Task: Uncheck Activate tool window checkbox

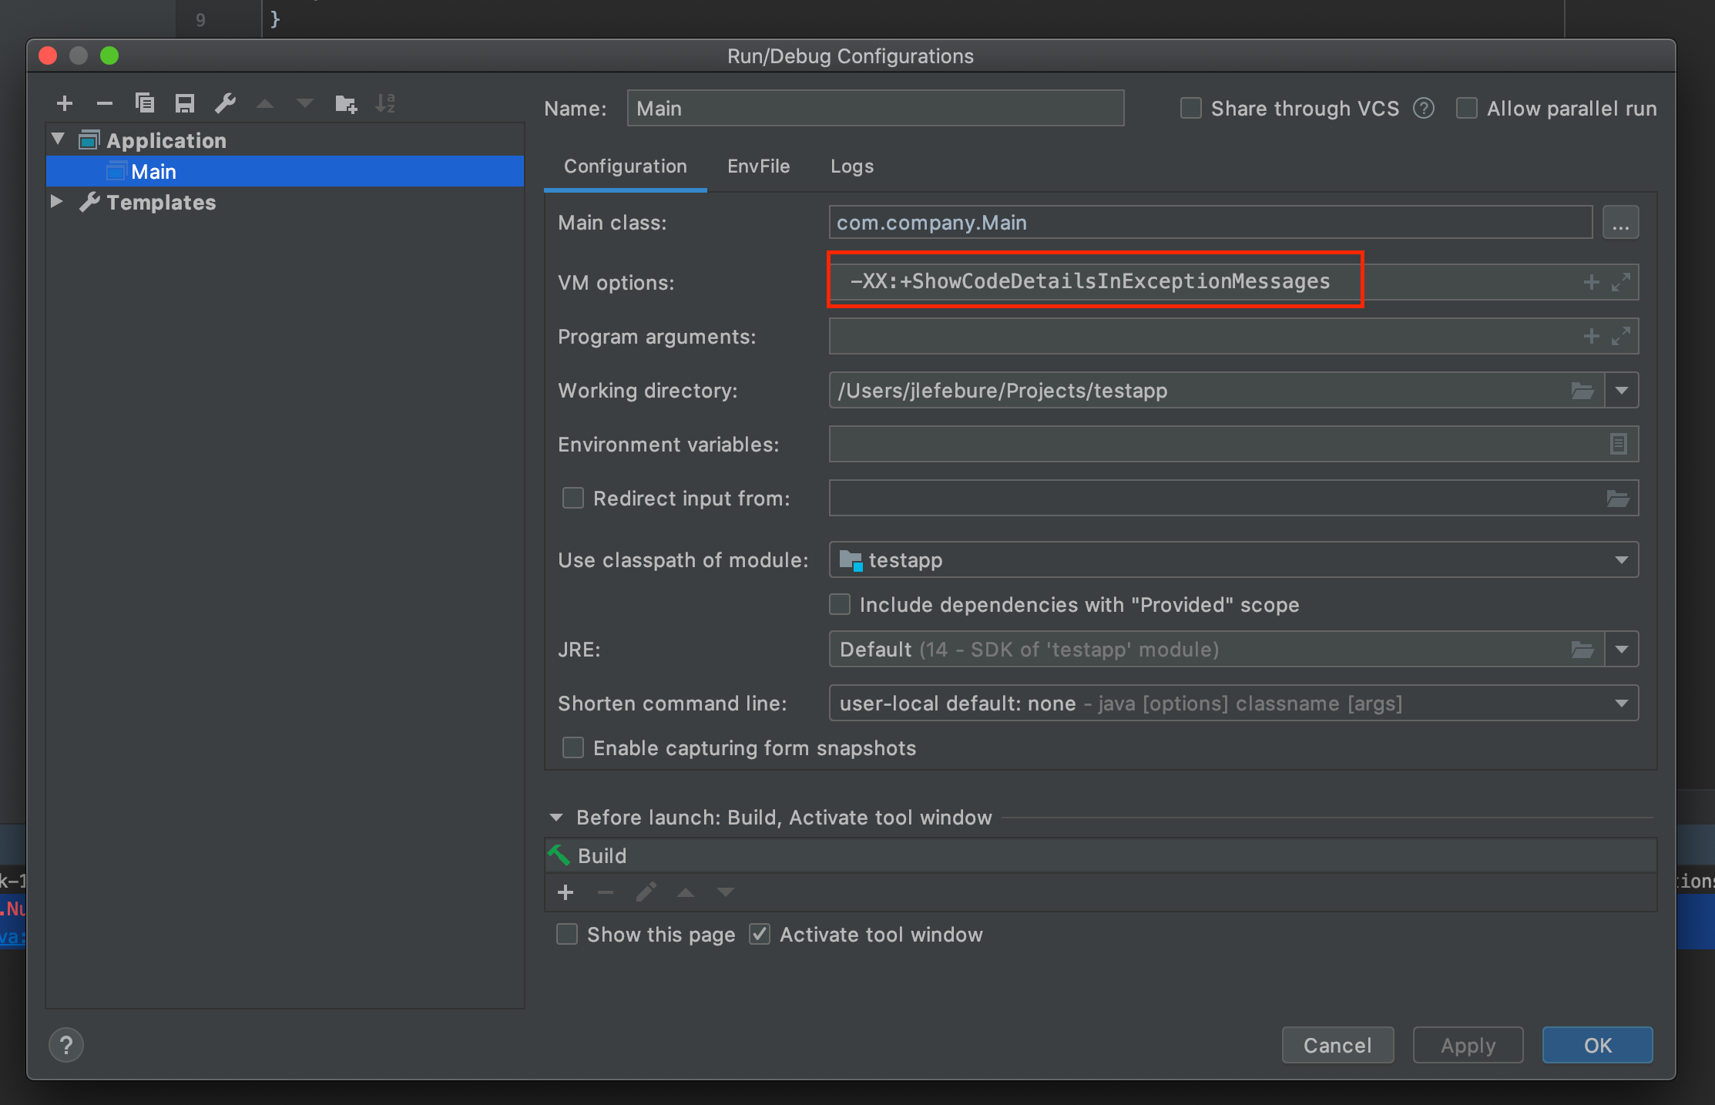Action: tap(760, 935)
